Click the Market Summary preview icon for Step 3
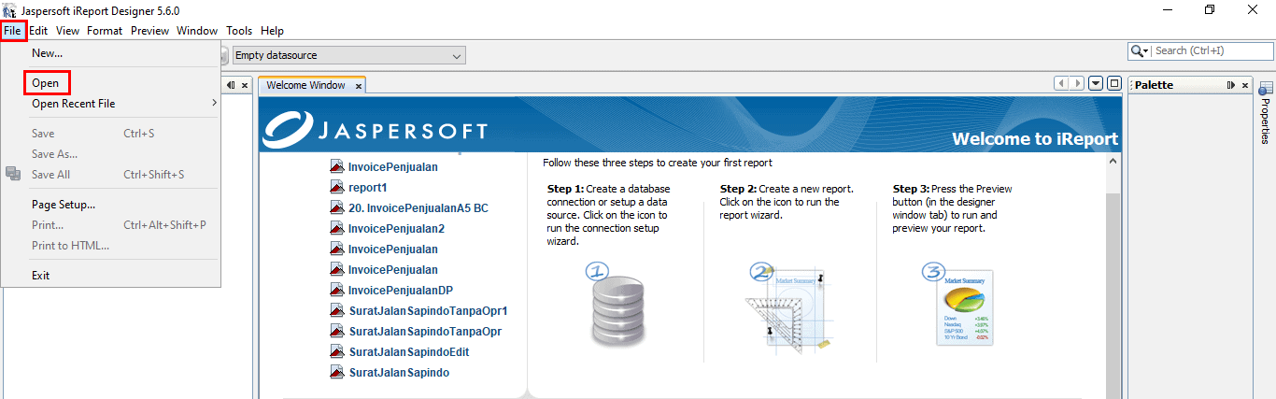 [957, 306]
